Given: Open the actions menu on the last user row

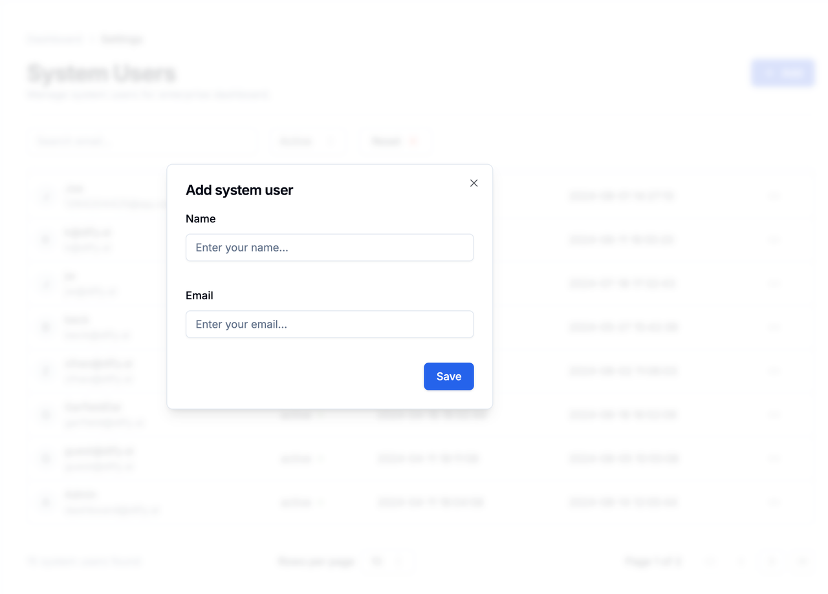Looking at the screenshot, I should coord(774,502).
